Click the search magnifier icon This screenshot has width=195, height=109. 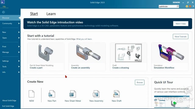click(178, 6)
